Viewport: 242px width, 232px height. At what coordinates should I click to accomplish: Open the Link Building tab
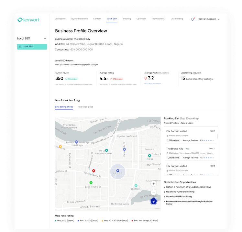pyautogui.click(x=177, y=19)
